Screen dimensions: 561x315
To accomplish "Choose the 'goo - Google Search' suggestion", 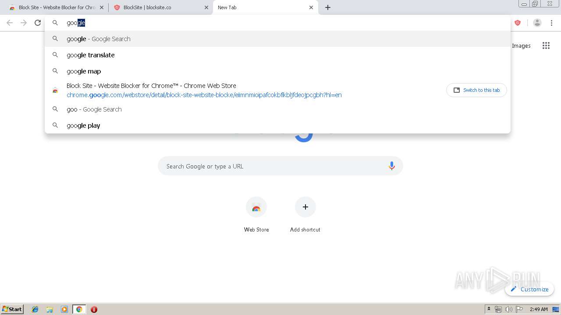I will point(277,109).
